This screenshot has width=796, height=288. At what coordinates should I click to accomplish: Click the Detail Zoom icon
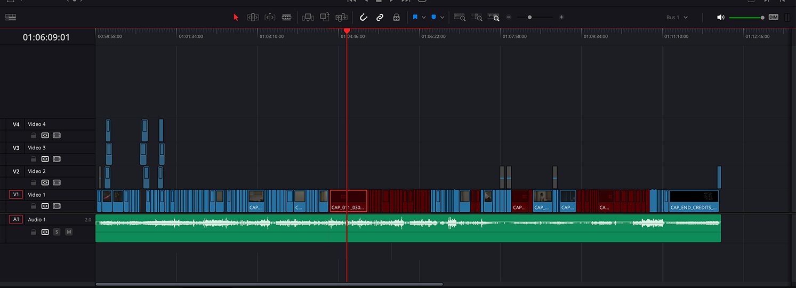477,17
